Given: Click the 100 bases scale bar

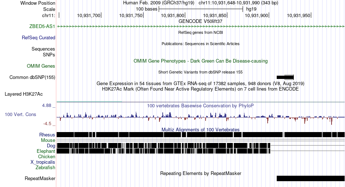Looking at the screenshot, I should (201, 9).
